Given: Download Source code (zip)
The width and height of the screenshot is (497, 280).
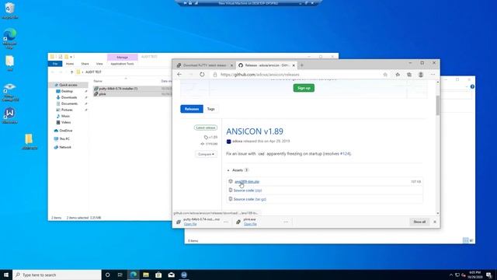Looking at the screenshot, I should click(248, 191).
